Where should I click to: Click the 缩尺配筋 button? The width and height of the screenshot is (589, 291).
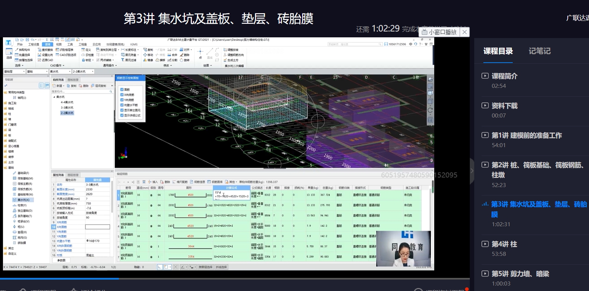pyautogui.click(x=180, y=182)
